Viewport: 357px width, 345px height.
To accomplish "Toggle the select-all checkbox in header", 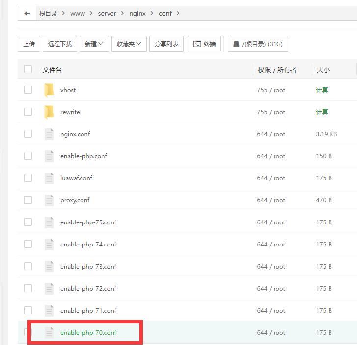I will click(28, 69).
